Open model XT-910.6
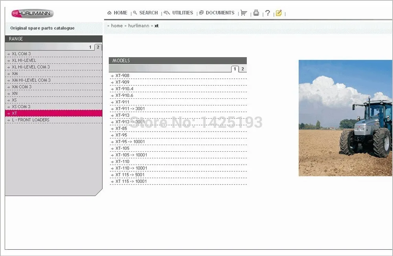The image size is (393, 256). click(x=178, y=96)
